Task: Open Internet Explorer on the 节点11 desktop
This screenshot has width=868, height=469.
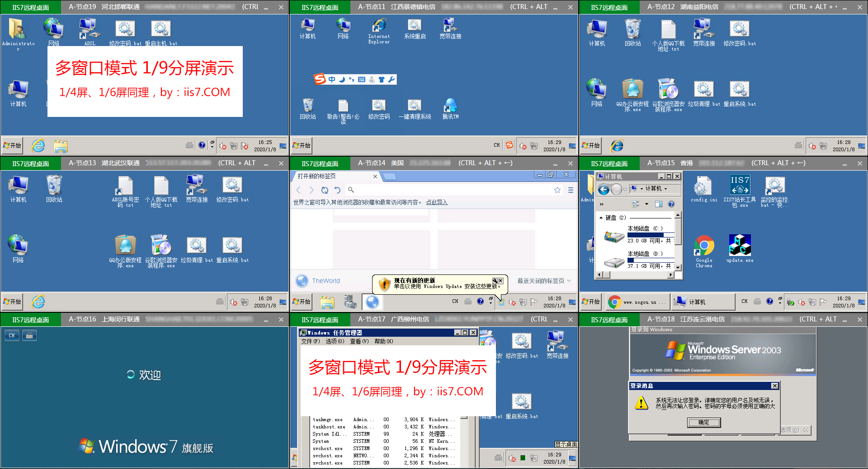Action: click(x=379, y=25)
